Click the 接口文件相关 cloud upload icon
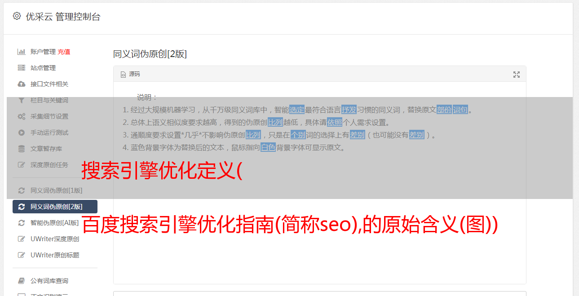This screenshot has width=579, height=296. click(x=21, y=84)
